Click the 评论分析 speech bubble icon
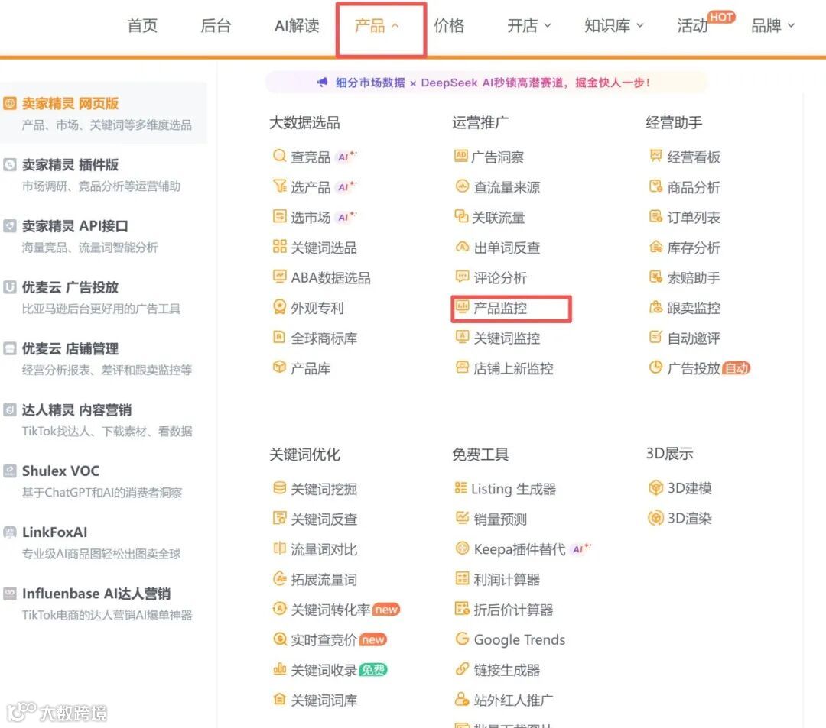The height and width of the screenshot is (728, 826). click(462, 277)
